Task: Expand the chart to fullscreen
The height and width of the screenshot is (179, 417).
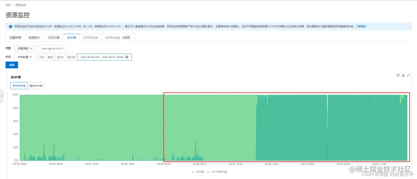Action: click(409, 75)
